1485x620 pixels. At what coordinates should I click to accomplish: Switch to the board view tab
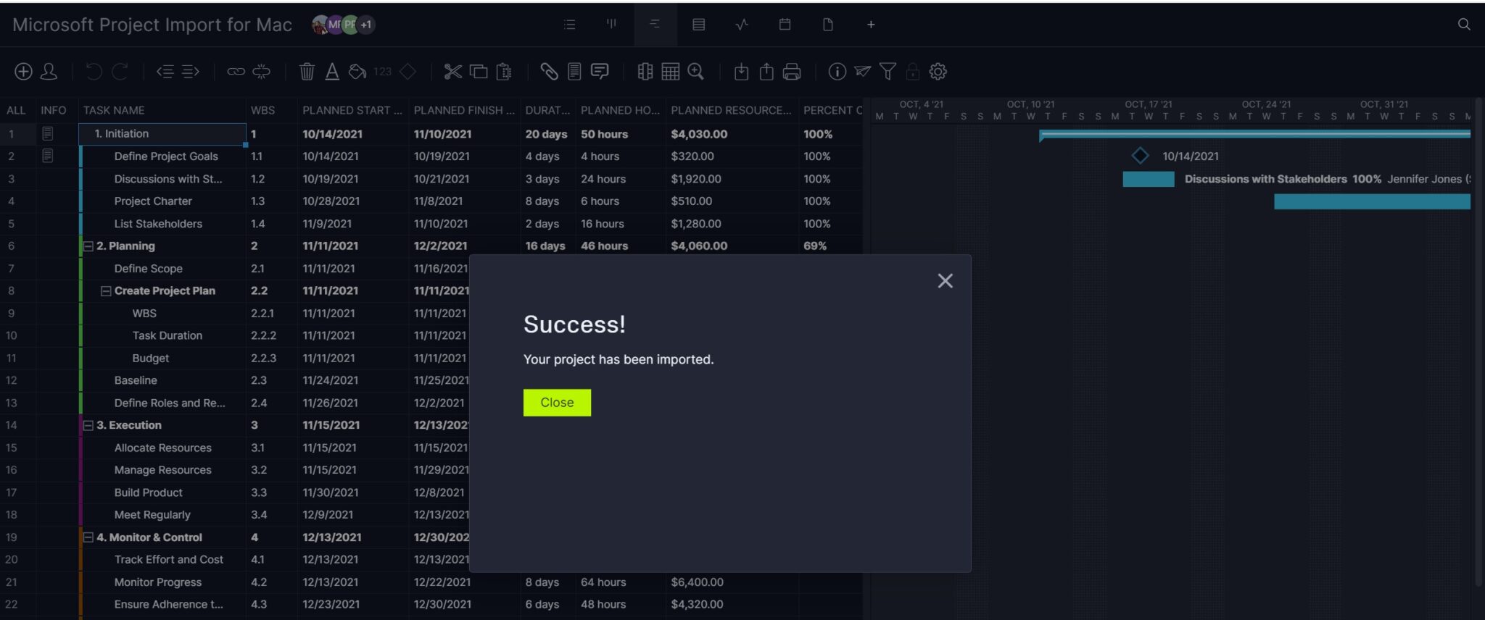(611, 25)
